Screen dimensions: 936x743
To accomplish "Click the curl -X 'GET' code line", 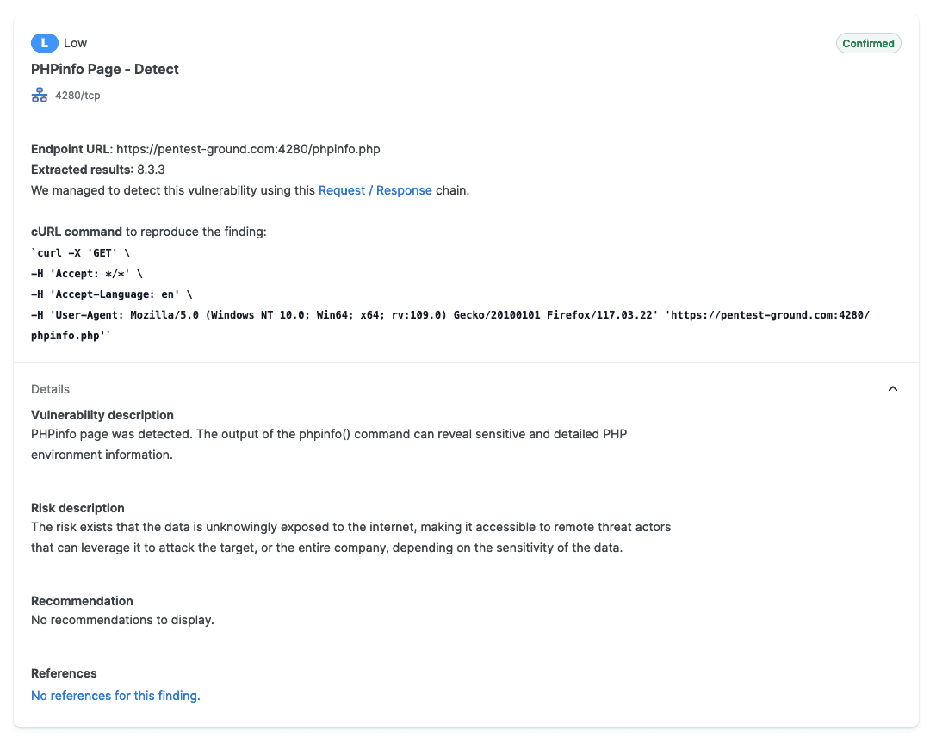I will pos(80,253).
